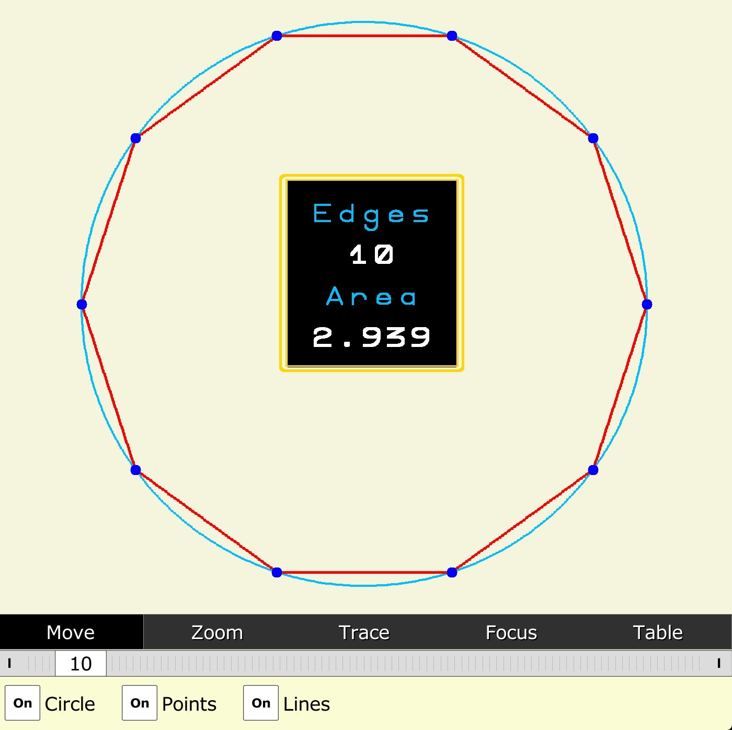Pick the bottom-left blue vertex on polygon
This screenshot has width=732, height=730.
point(277,572)
